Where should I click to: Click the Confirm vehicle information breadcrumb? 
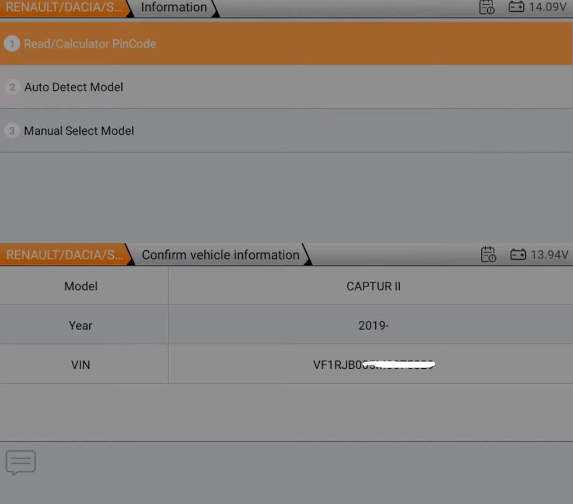point(221,254)
